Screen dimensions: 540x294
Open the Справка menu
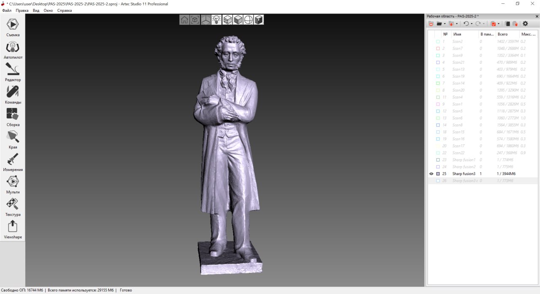coord(64,11)
